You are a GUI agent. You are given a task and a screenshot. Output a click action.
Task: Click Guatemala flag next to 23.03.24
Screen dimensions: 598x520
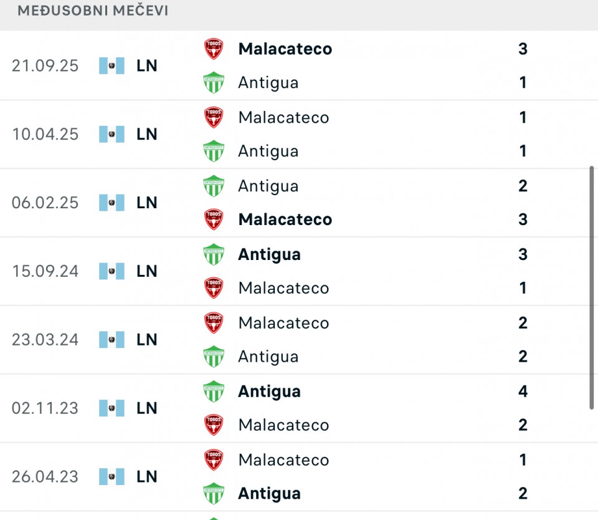click(x=112, y=340)
